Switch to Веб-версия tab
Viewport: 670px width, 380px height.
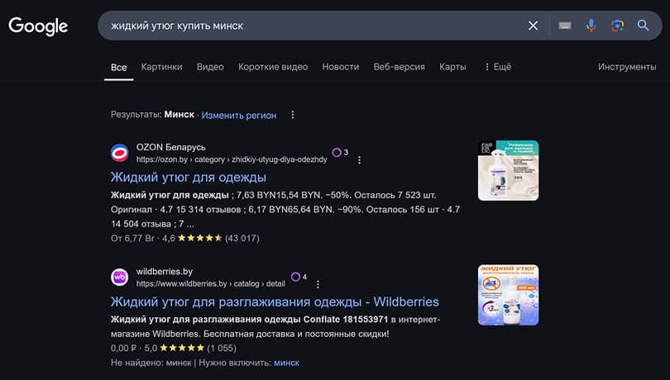point(399,67)
